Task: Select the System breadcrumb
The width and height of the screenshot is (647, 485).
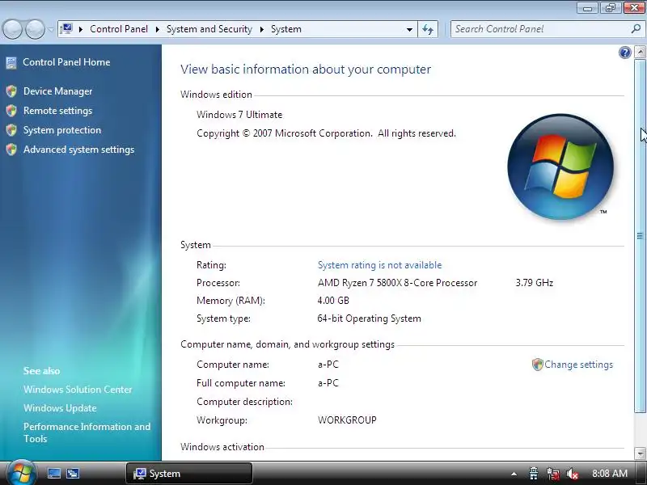Action: pyautogui.click(x=286, y=29)
